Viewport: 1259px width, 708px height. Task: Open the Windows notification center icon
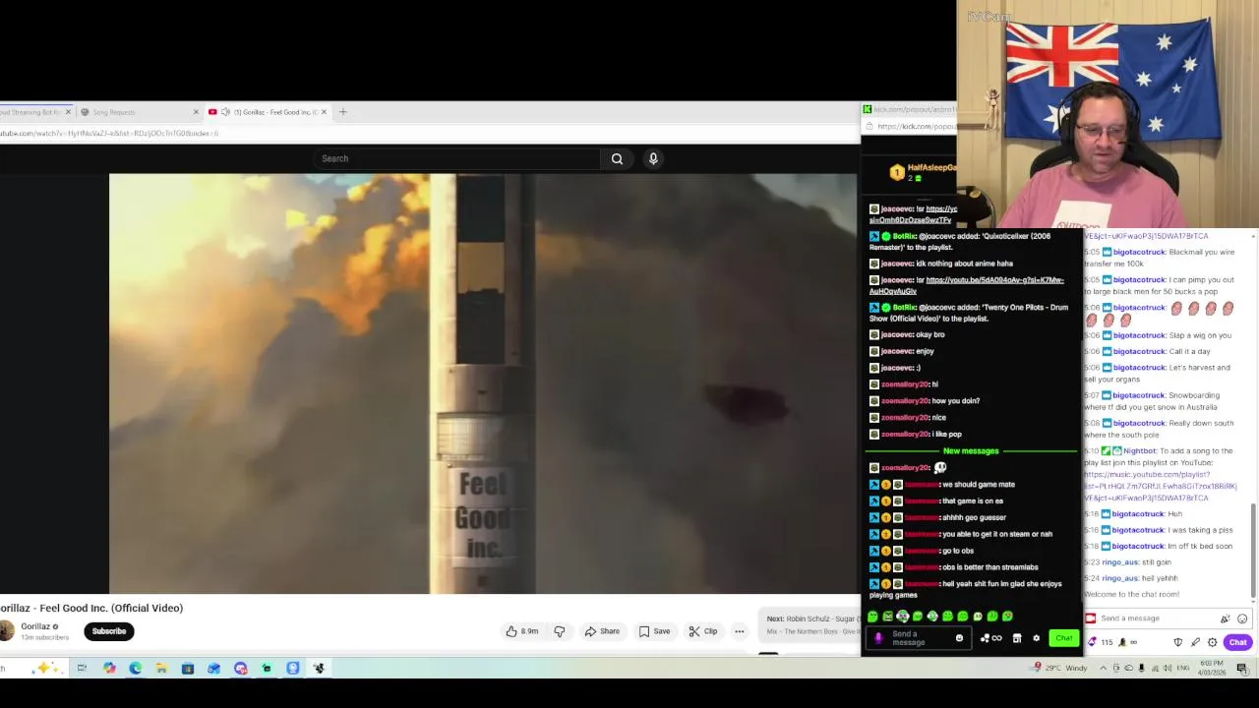tap(1242, 669)
